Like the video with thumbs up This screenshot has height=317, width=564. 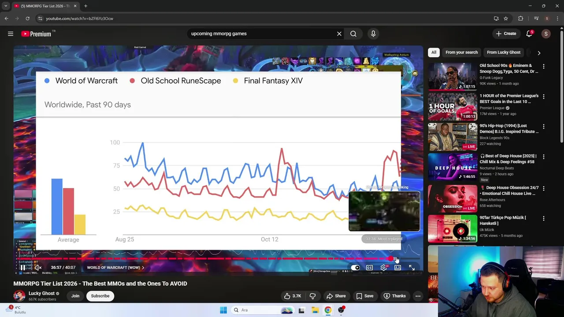pos(293,296)
